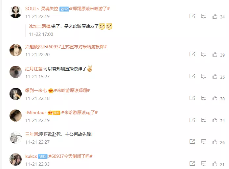Like 想到一米七's comment with 30 likes
The image size is (229, 169).
point(215,98)
